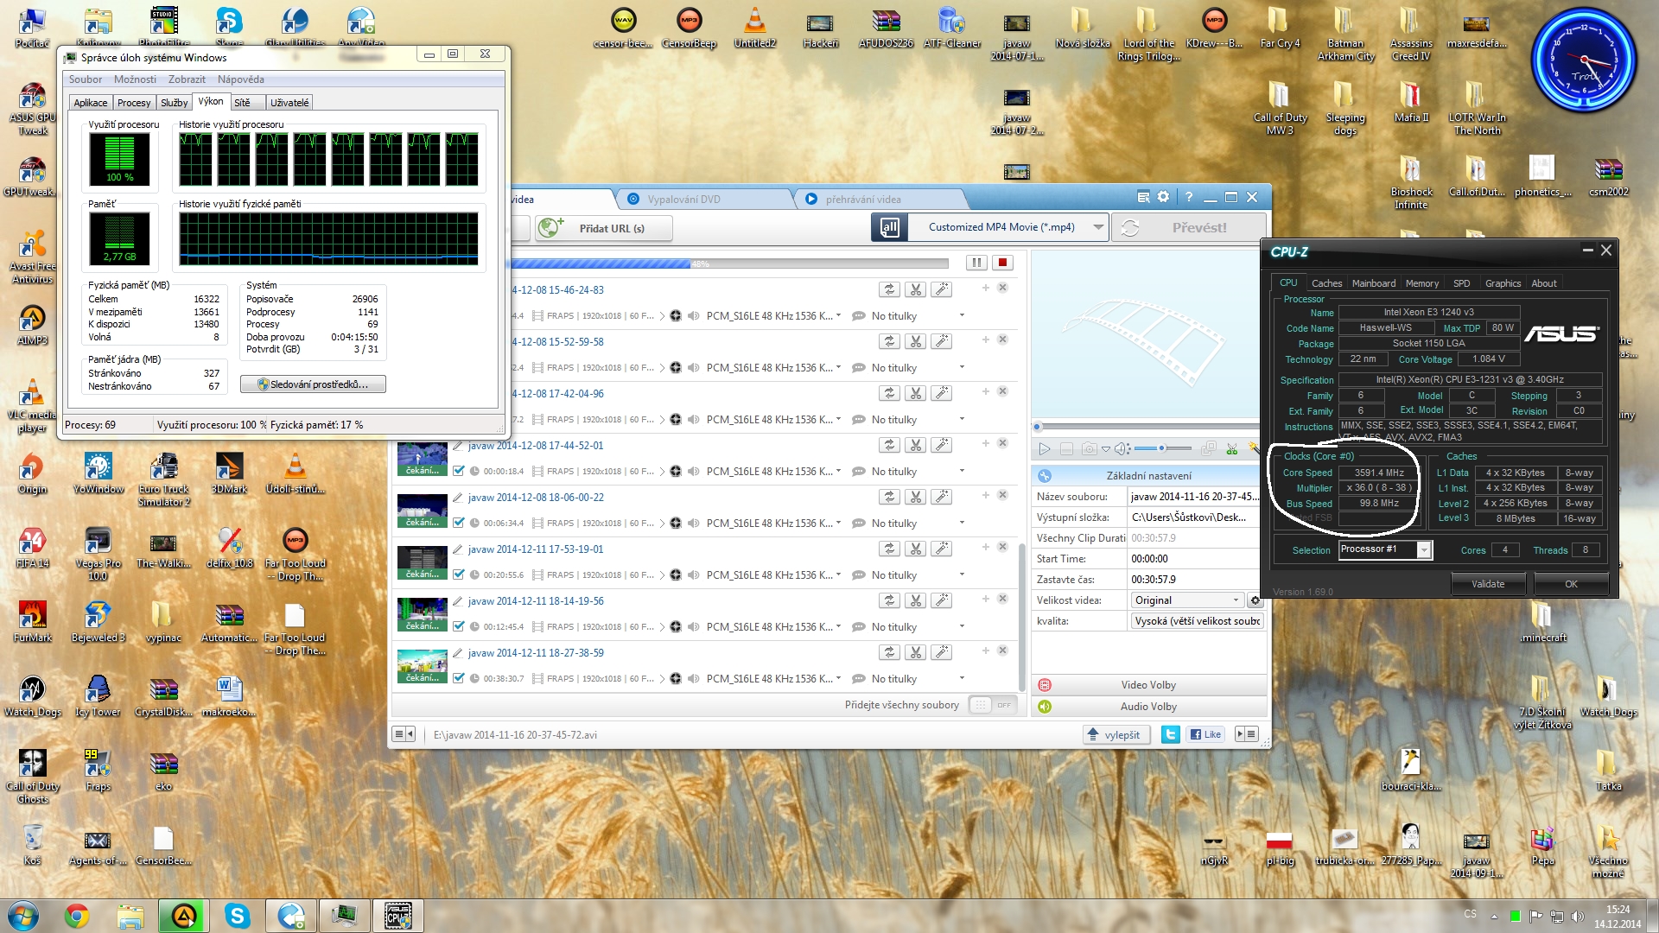This screenshot has height=933, width=1659.
Task: Stop the conversion with the red square button
Action: [1002, 263]
